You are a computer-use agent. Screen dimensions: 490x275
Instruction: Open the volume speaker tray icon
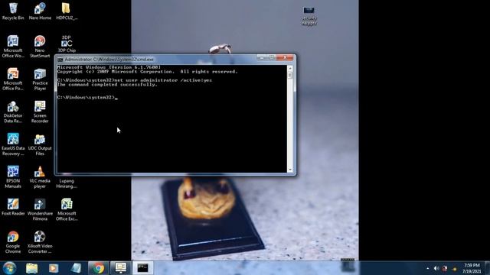[x=436, y=268]
